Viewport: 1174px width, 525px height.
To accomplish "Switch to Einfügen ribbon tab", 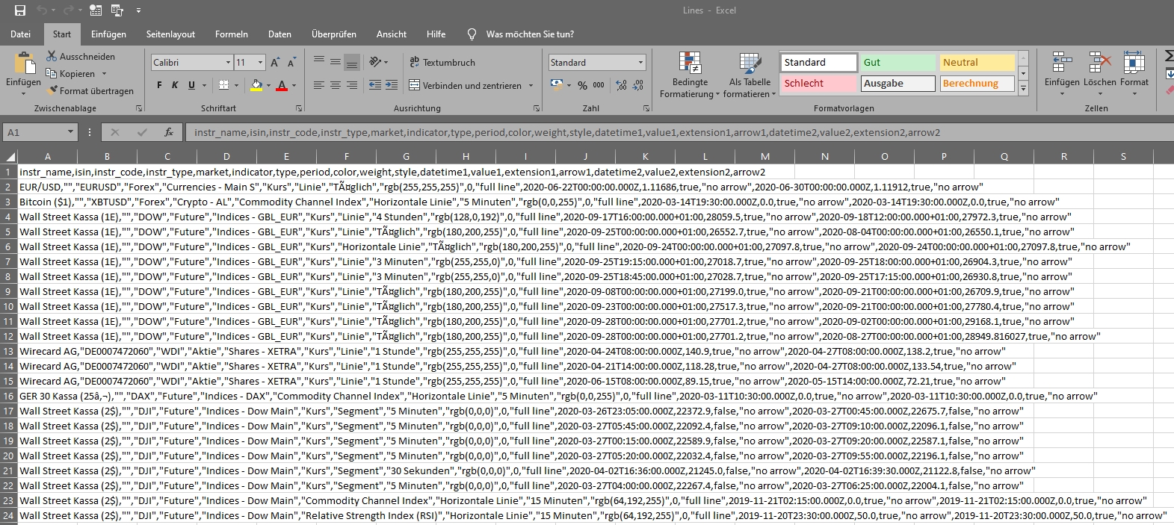I will tap(108, 34).
